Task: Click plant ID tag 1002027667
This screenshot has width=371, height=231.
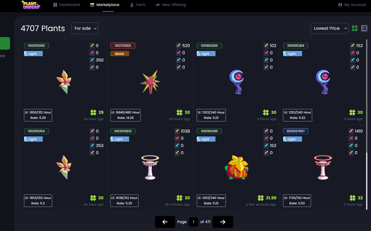Action: click(x=295, y=131)
